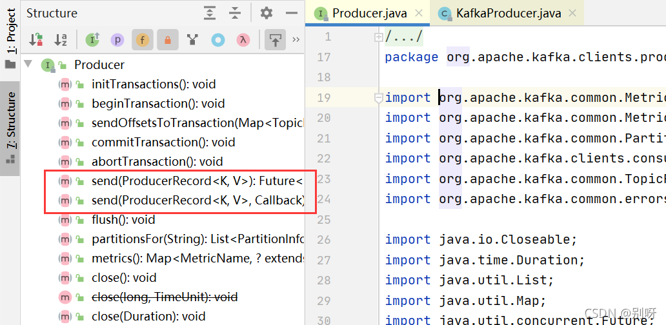The image size is (666, 325).
Task: Click the method icon beside initTransactions
Action: pyautogui.click(x=65, y=84)
